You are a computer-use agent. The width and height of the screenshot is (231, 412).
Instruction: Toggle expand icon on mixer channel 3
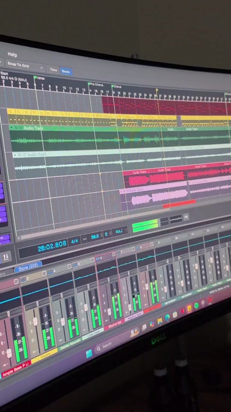(x=44, y=273)
